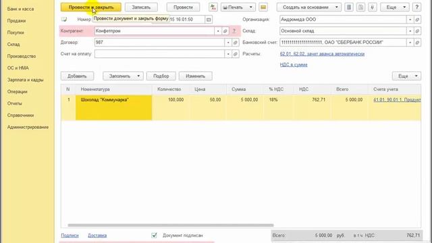Click the question mark beside Контрагент
Viewport: 432px width, 243px height.
click(234, 31)
